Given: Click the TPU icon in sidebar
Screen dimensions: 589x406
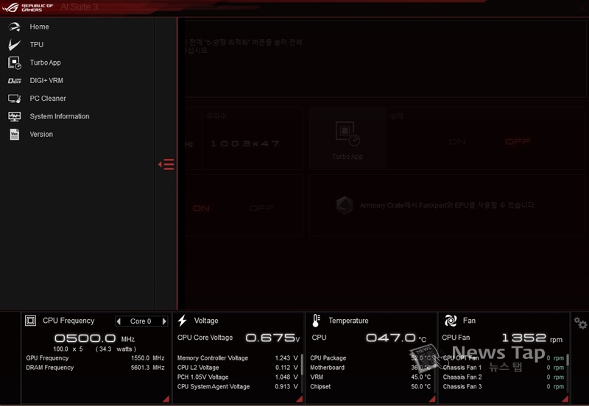Looking at the screenshot, I should click(15, 45).
